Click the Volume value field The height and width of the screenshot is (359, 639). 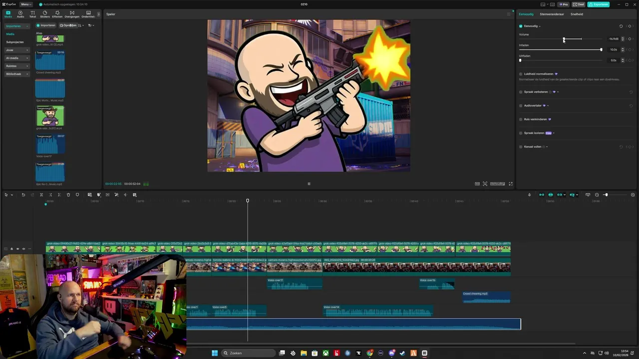point(613,39)
